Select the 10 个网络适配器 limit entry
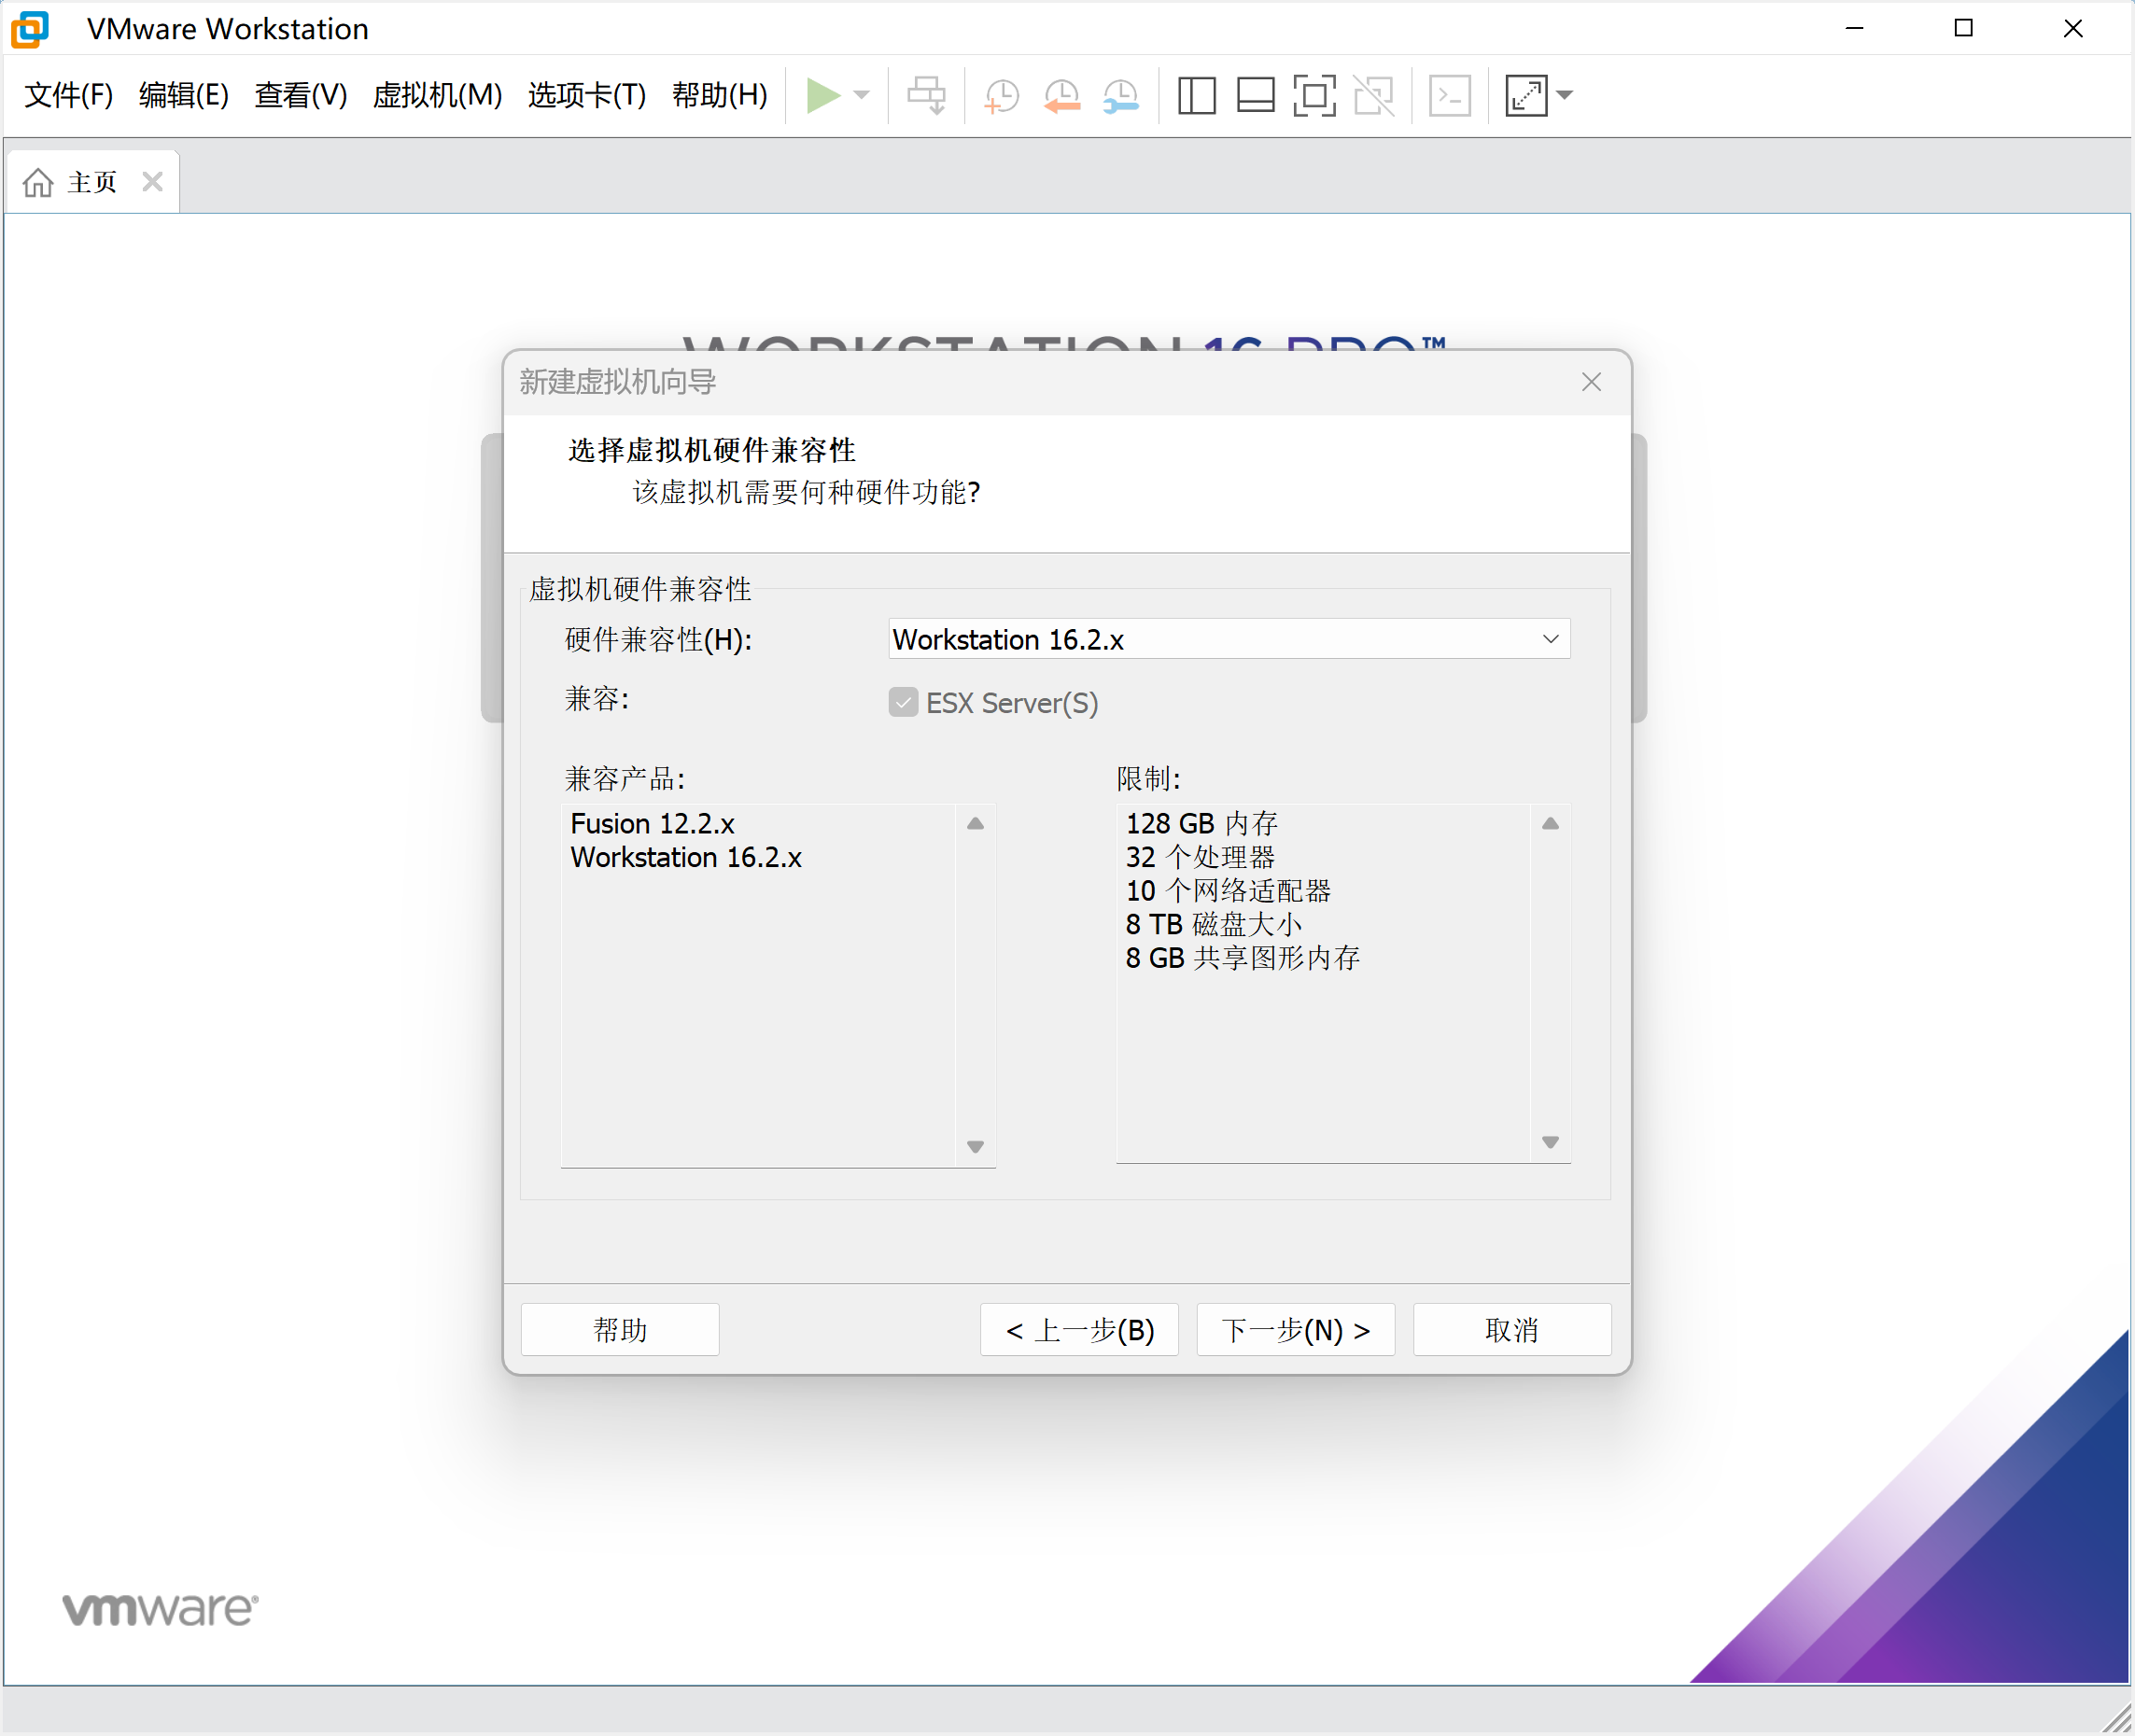Image resolution: width=2135 pixels, height=1736 pixels. (x=1227, y=891)
